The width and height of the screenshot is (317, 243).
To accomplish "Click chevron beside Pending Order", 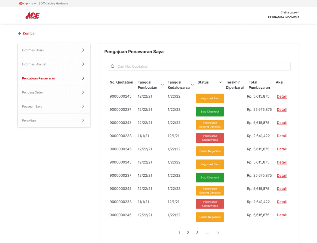I will click(83, 92).
